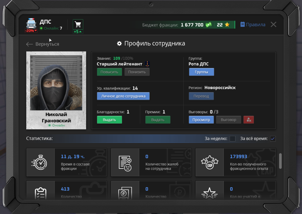
Task: Click the senior lieutenant rank insignia icon
Action: coord(147,64)
